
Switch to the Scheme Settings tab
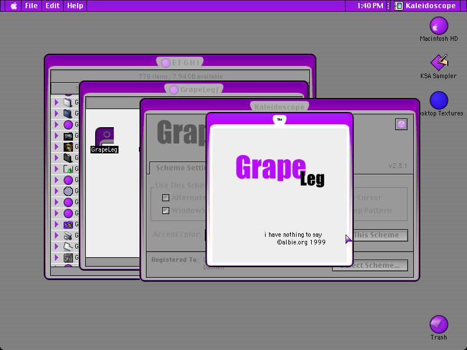click(x=178, y=168)
